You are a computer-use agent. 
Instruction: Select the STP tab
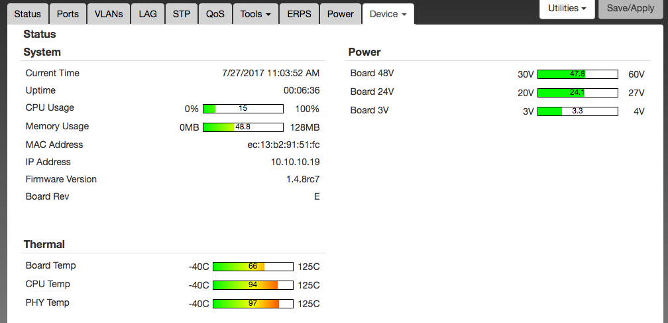182,14
